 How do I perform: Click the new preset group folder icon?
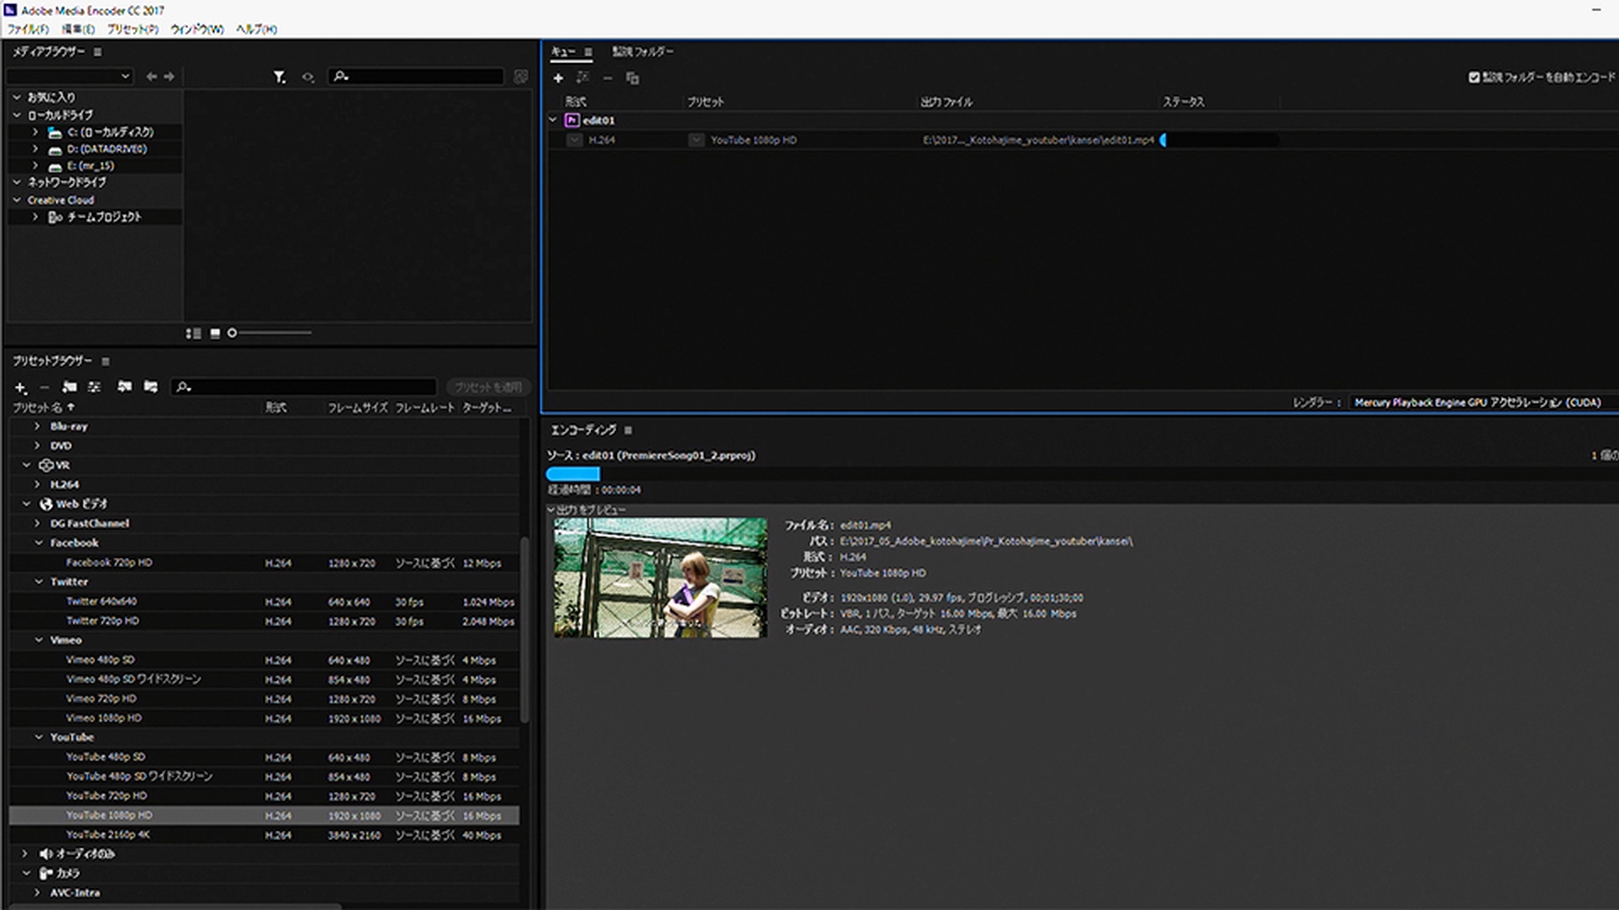click(69, 388)
